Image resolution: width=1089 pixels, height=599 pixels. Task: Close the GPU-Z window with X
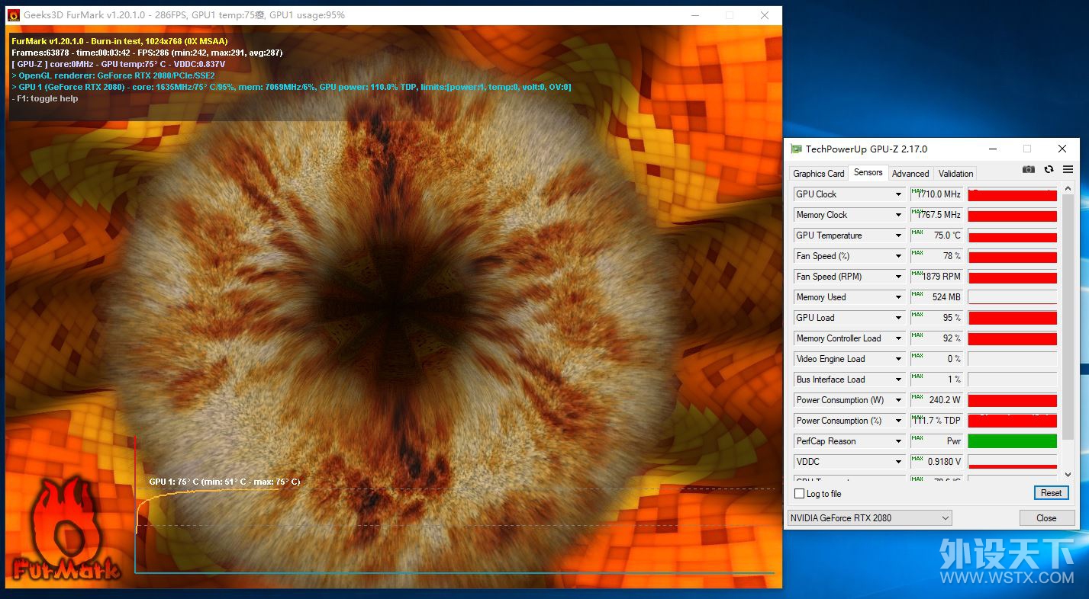pyautogui.click(x=1062, y=149)
